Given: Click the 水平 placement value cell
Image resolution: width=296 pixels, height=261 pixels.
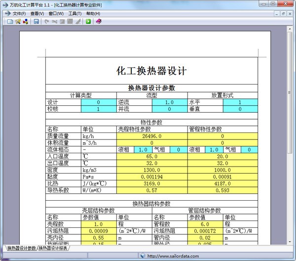Looking at the screenshot, I should (x=240, y=102).
